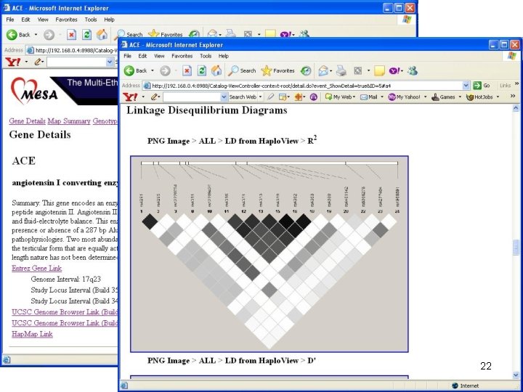Viewport: 523px width, 392px height.
Task: Open Search in front window toolbar
Action: (x=242, y=70)
